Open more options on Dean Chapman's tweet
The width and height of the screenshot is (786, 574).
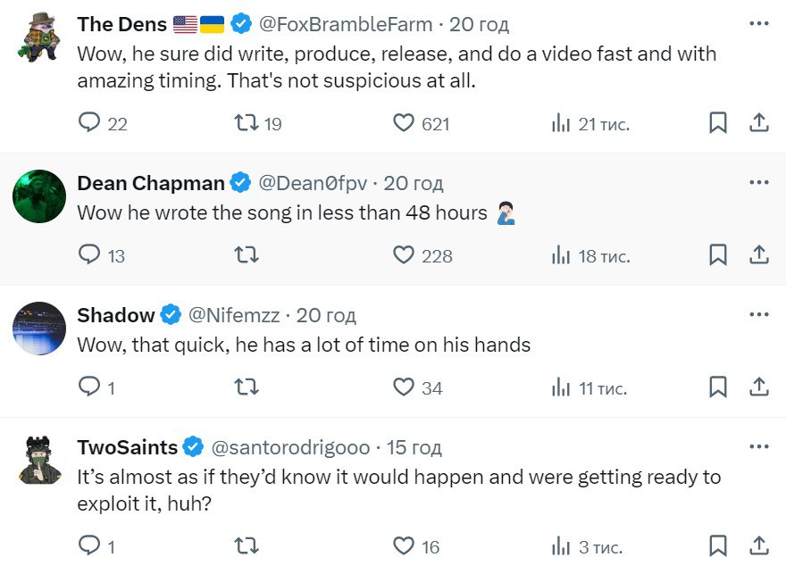click(x=758, y=182)
